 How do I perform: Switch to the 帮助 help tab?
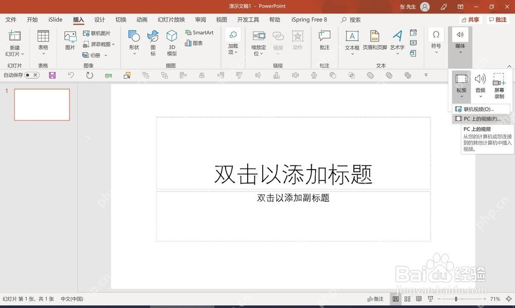(x=274, y=20)
